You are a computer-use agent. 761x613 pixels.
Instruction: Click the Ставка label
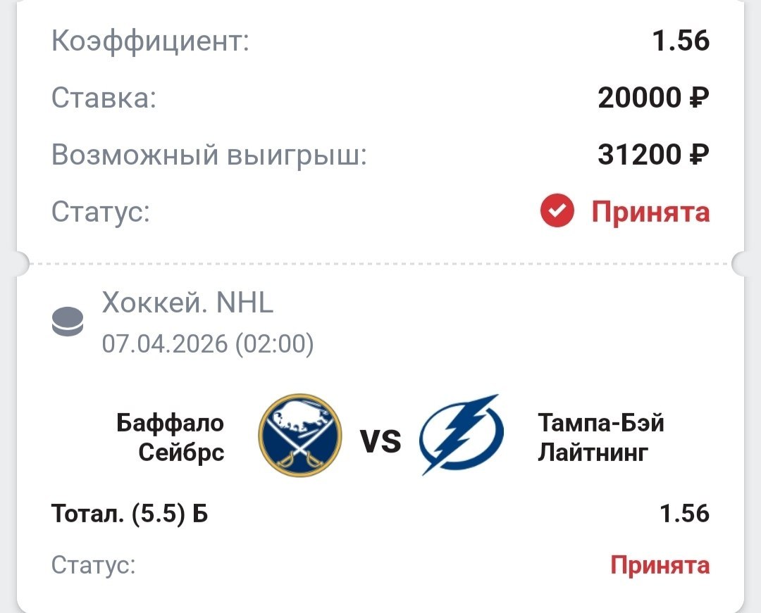click(x=103, y=99)
